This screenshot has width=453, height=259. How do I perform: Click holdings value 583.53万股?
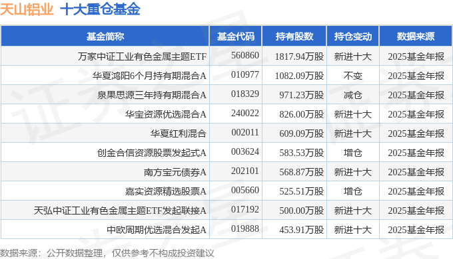301,153
